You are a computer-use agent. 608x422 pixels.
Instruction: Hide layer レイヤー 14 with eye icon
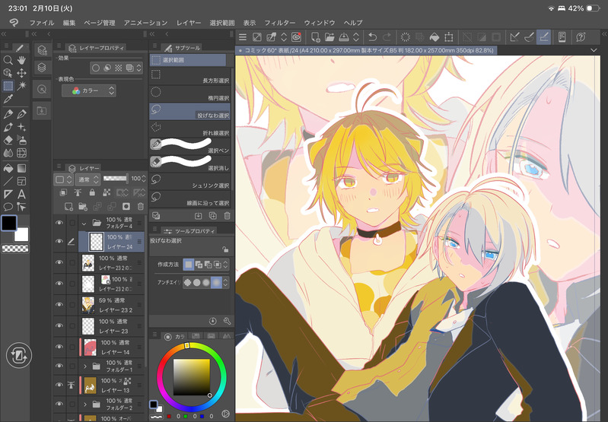tap(59, 347)
